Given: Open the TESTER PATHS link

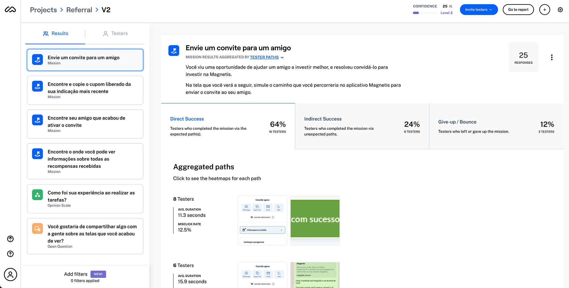Looking at the screenshot, I should coord(264,57).
